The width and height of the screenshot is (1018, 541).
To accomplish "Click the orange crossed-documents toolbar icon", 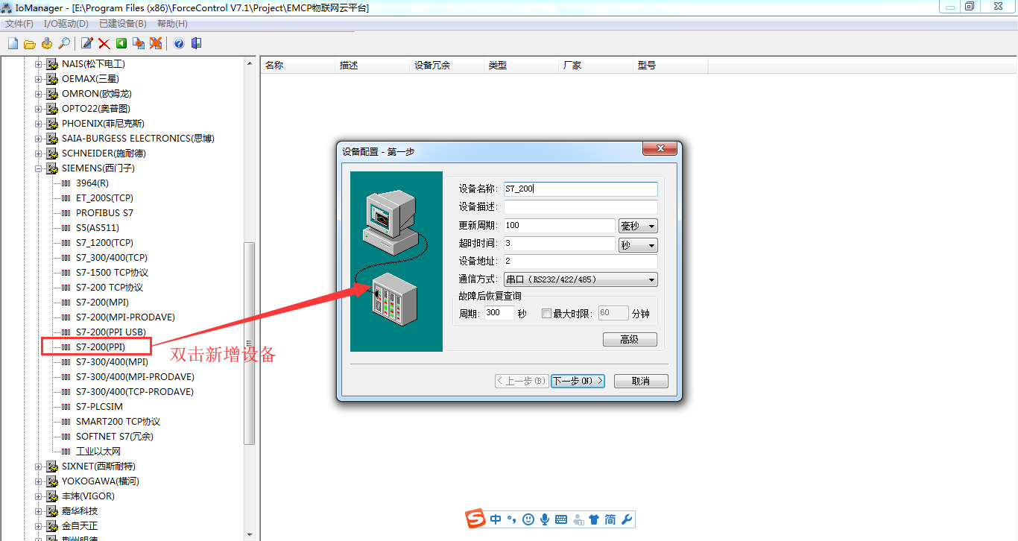I will tap(156, 43).
